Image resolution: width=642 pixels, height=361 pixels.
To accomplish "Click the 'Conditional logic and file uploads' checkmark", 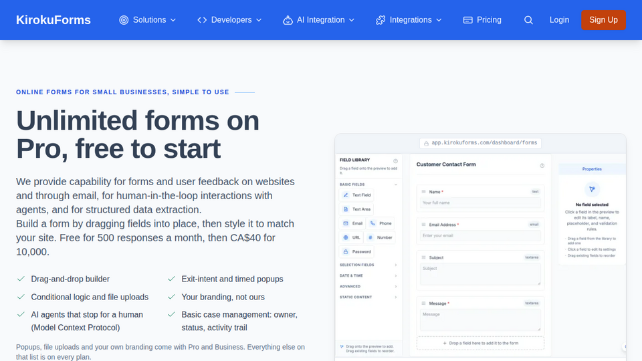I will (21, 297).
